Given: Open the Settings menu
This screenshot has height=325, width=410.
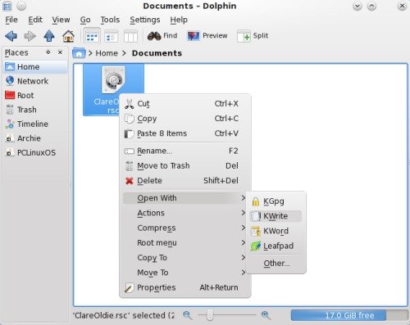Looking at the screenshot, I should pos(145,20).
